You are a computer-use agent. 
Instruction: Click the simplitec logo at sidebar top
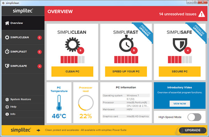23,11
